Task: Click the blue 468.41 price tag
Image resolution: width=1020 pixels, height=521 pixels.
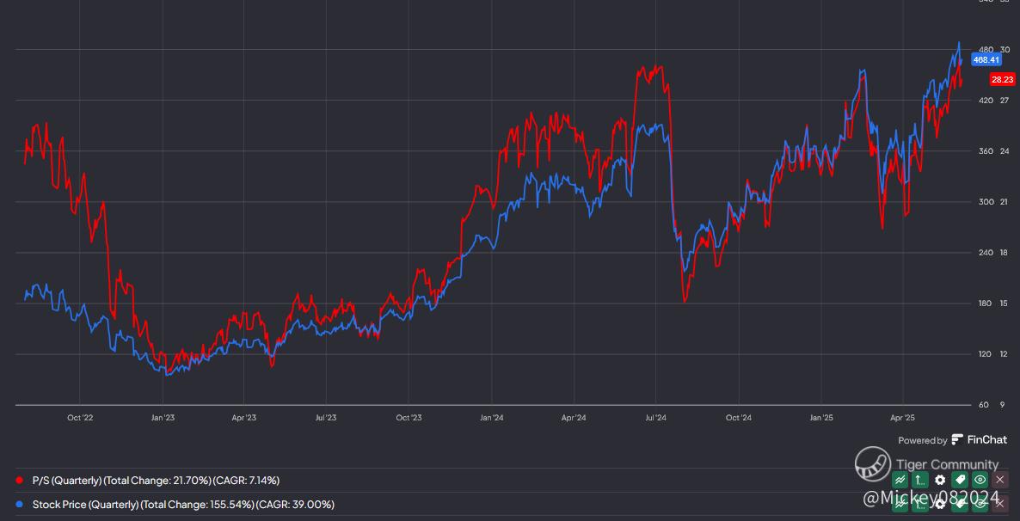Action: (986, 60)
